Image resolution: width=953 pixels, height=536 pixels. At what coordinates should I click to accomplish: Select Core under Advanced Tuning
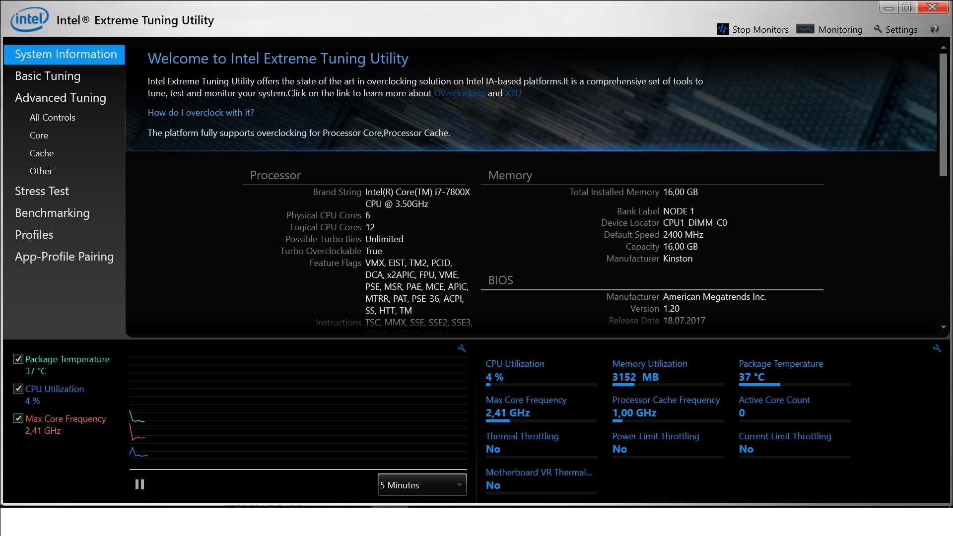tap(39, 135)
